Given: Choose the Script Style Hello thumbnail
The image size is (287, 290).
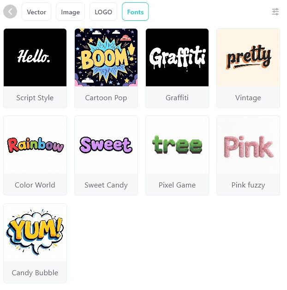Looking at the screenshot, I should coord(35,58).
